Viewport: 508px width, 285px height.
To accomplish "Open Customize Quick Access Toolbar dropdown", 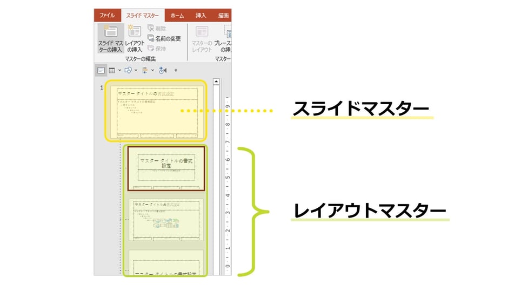I will tap(176, 70).
